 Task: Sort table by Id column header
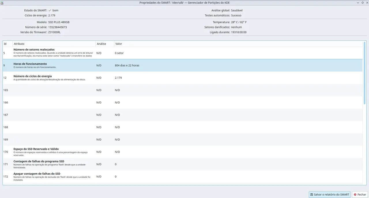(x=8, y=44)
